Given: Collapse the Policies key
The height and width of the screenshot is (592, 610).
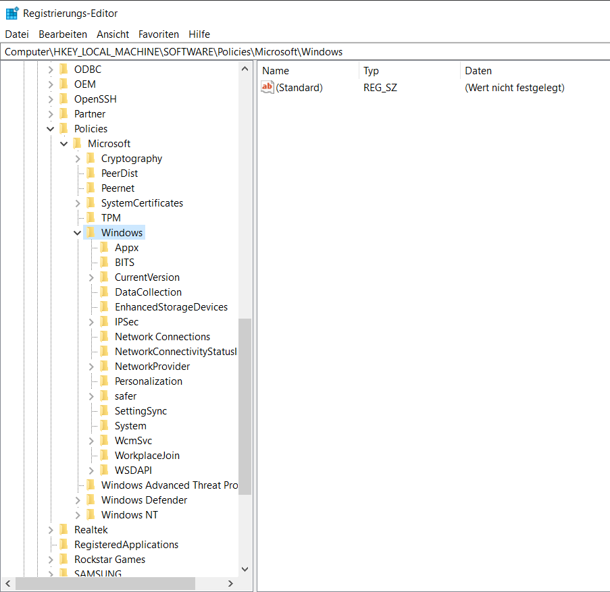Looking at the screenshot, I should [51, 129].
